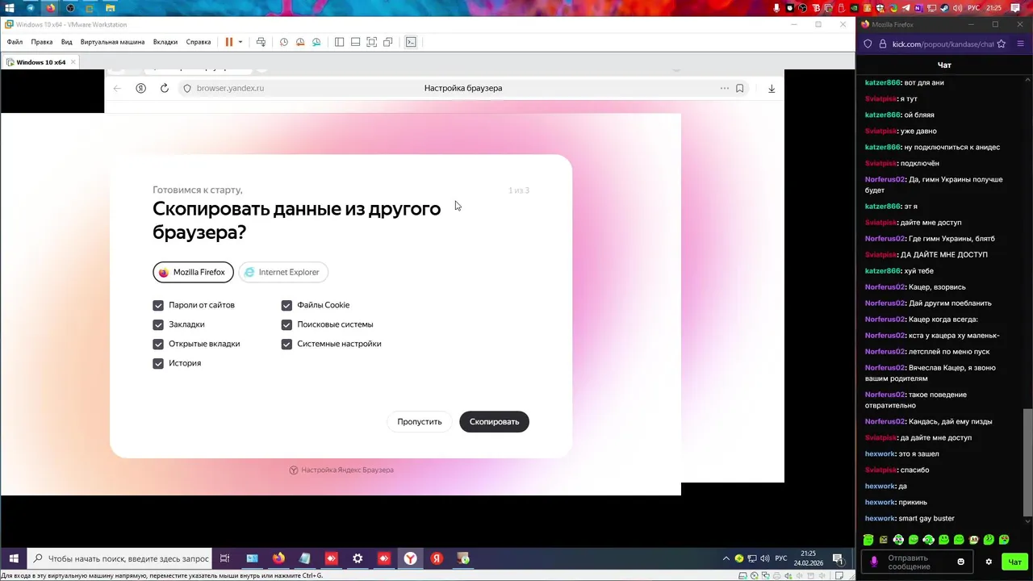Click the shield tracking protection icon in Firefox
Image resolution: width=1033 pixels, height=581 pixels.
(868, 44)
